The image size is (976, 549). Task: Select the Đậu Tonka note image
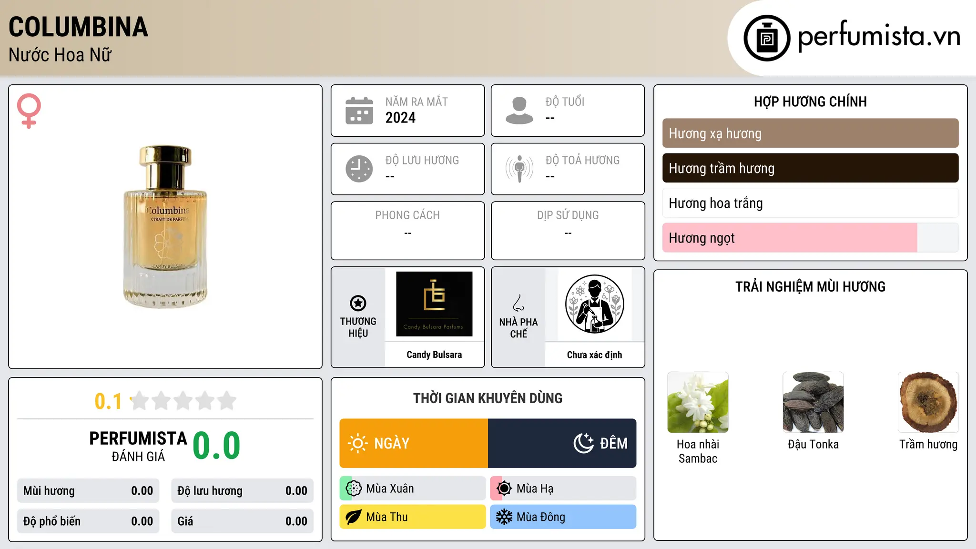(x=813, y=402)
